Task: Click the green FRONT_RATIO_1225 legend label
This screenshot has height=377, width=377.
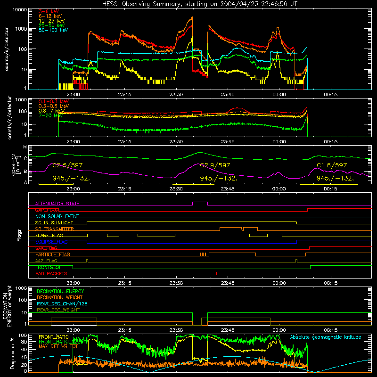Action: [x=60, y=342]
